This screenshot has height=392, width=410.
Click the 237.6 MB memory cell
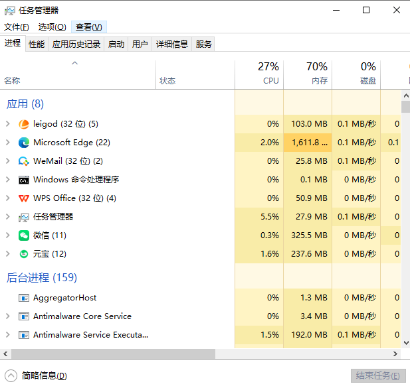coord(308,254)
